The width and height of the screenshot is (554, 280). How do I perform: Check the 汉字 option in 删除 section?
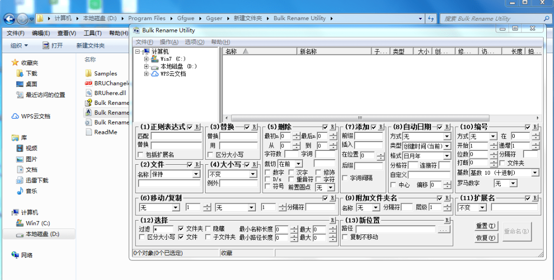tap(291, 173)
